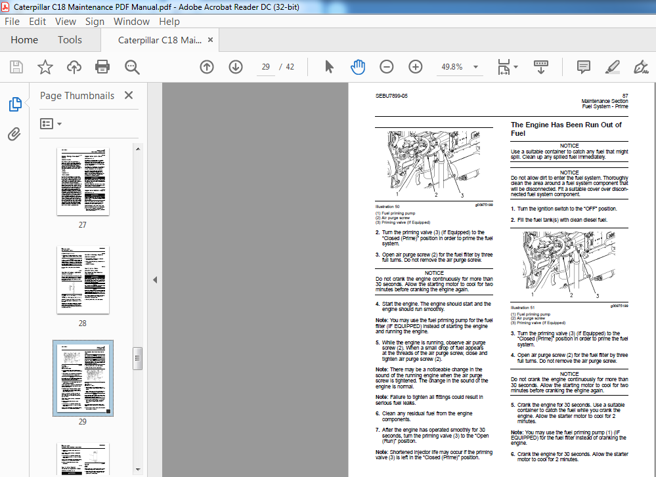The height and width of the screenshot is (477, 656).
Task: Activate the Hand pan tool
Action: [358, 67]
